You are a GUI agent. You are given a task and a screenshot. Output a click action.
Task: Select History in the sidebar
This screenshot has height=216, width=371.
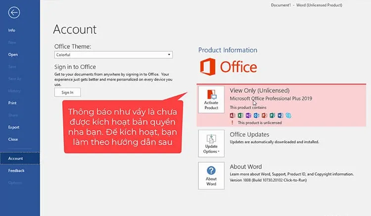[14, 91]
